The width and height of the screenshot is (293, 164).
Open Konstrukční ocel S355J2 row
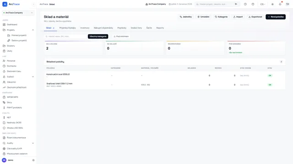click(x=165, y=76)
